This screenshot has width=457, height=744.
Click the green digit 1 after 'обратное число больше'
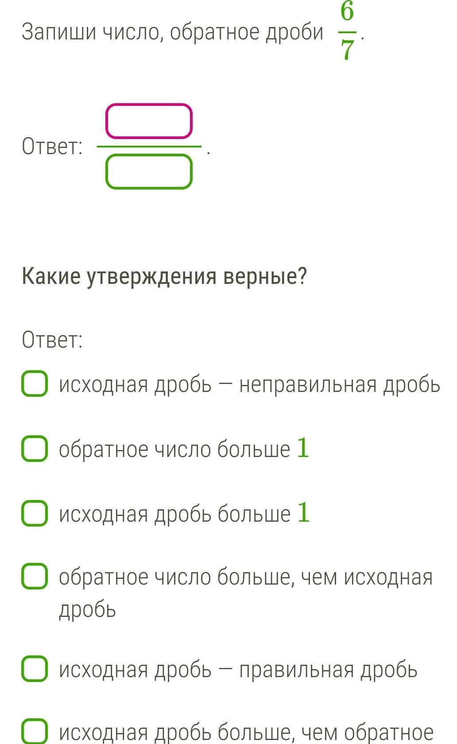click(x=303, y=448)
